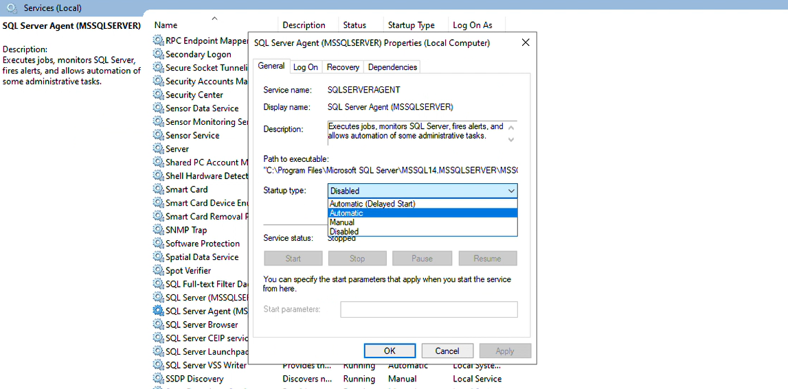Go to the Recovery tab
Screen dimensions: 788x389
coord(343,67)
